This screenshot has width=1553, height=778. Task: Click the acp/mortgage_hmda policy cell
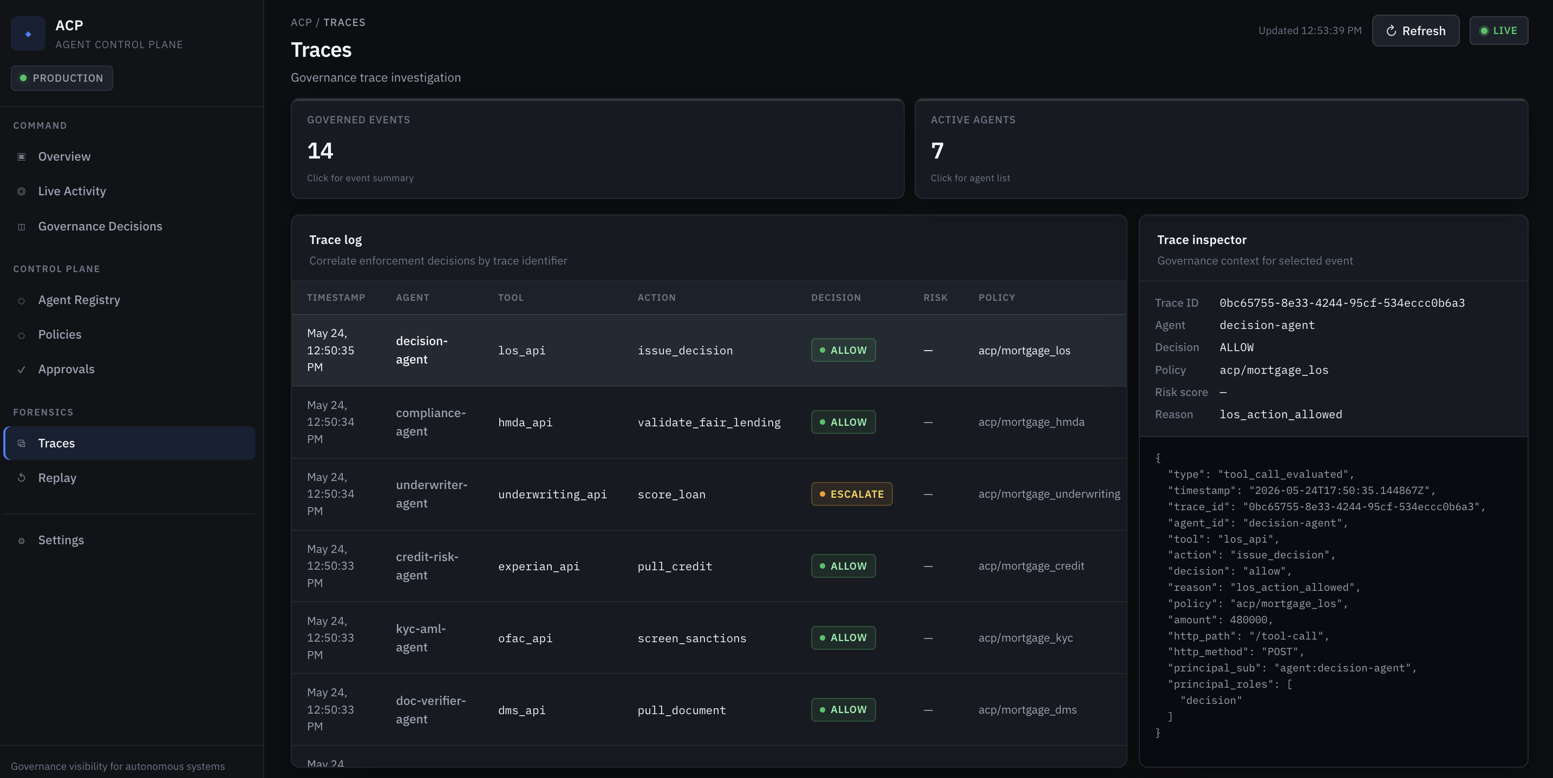point(1031,422)
